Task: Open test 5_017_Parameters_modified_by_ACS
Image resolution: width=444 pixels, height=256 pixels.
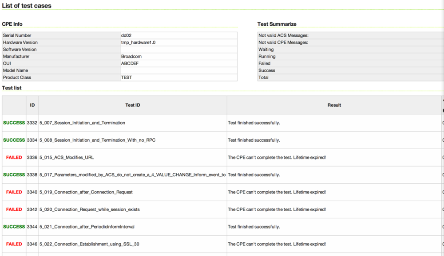Action: click(x=132, y=175)
